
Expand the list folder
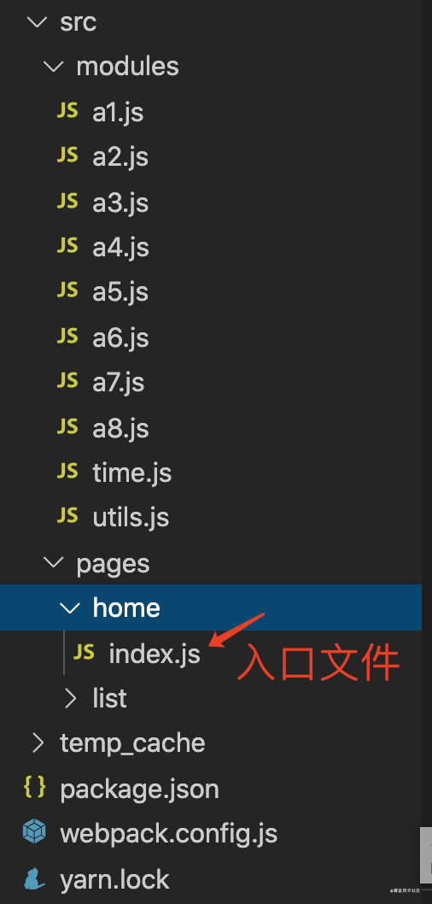click(70, 698)
